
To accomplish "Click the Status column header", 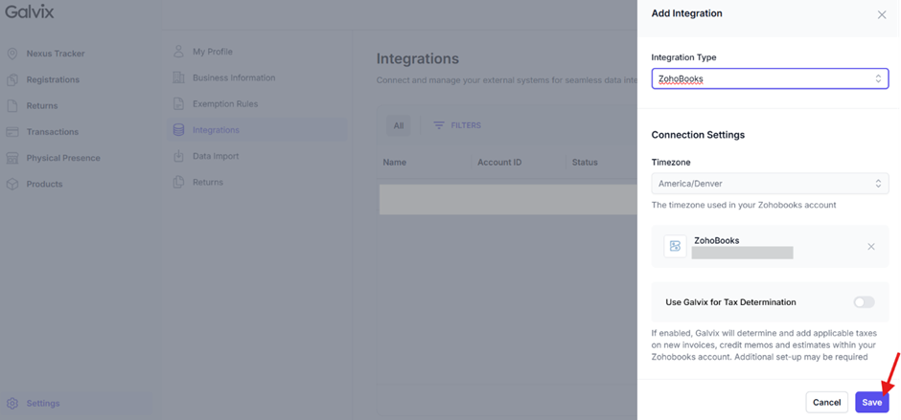I will click(x=585, y=163).
